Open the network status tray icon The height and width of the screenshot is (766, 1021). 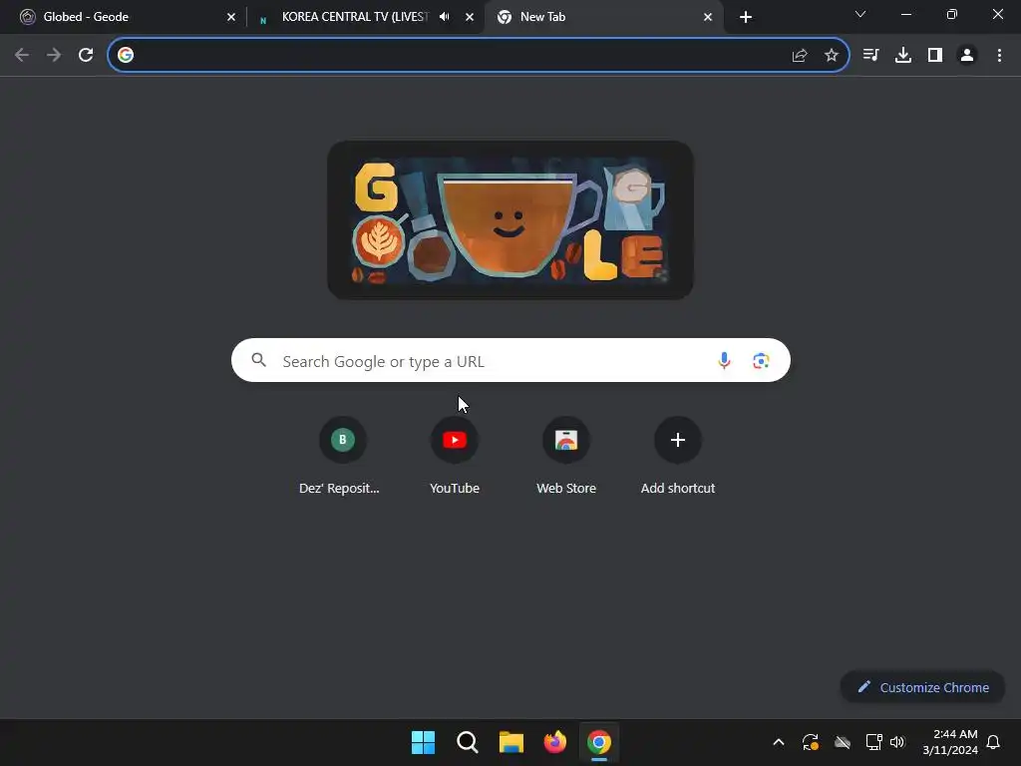tap(873, 742)
